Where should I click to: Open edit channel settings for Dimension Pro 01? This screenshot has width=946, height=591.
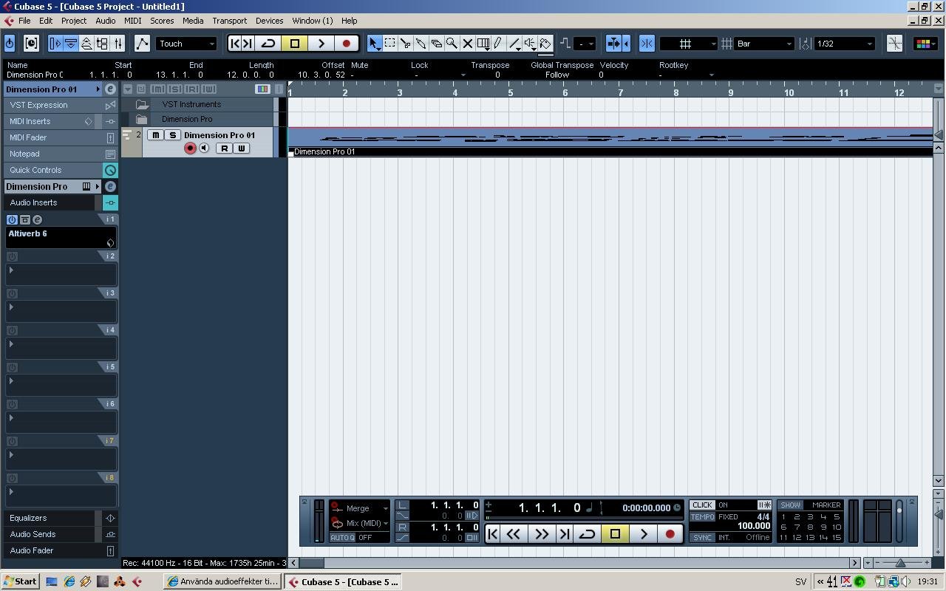point(110,89)
